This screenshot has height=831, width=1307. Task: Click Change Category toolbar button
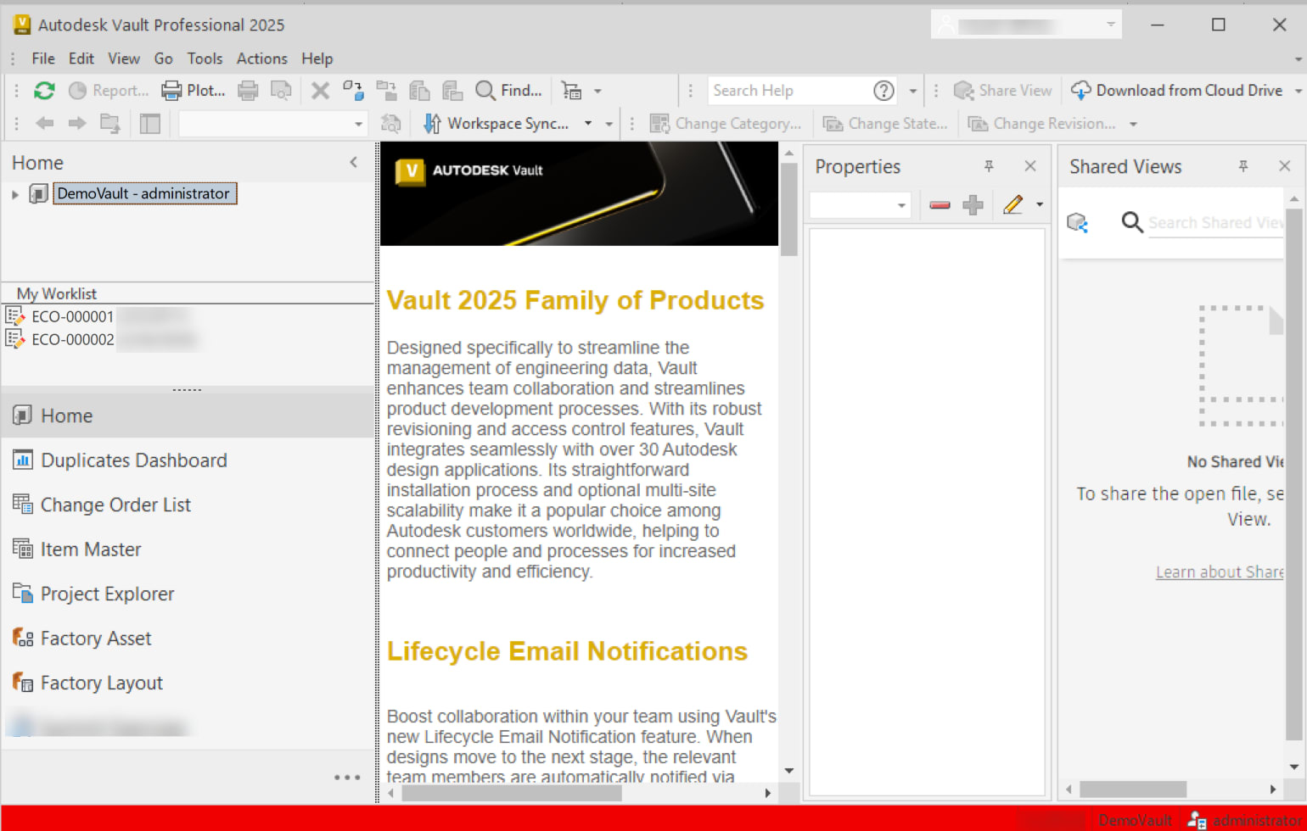click(x=726, y=124)
